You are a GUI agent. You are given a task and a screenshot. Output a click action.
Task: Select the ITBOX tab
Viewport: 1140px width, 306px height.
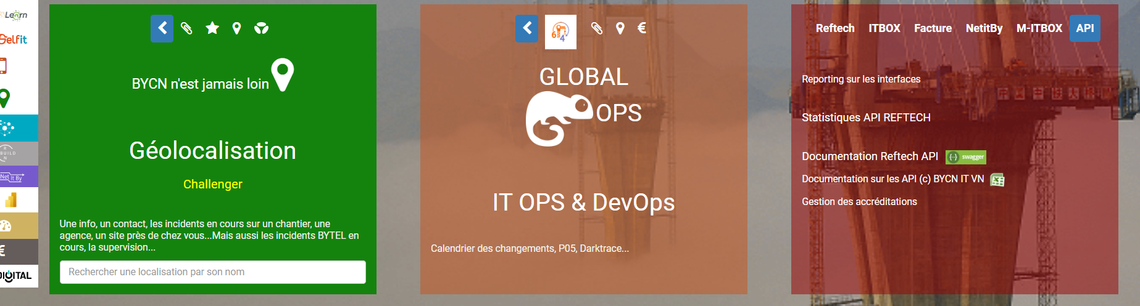tap(884, 28)
